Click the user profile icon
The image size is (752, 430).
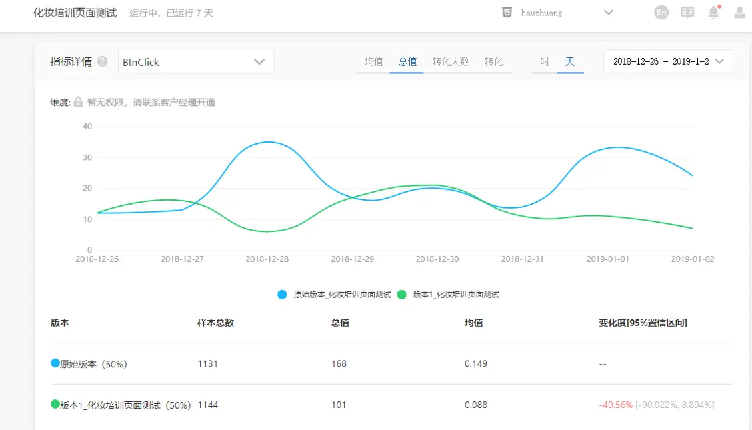(x=739, y=12)
